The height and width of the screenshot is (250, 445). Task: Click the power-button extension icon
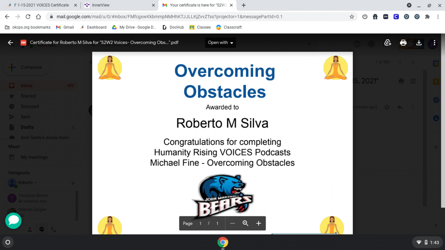(365, 17)
